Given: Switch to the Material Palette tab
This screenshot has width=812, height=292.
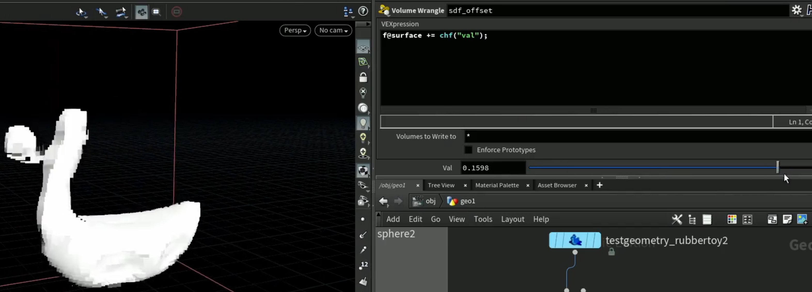Looking at the screenshot, I should click(497, 185).
